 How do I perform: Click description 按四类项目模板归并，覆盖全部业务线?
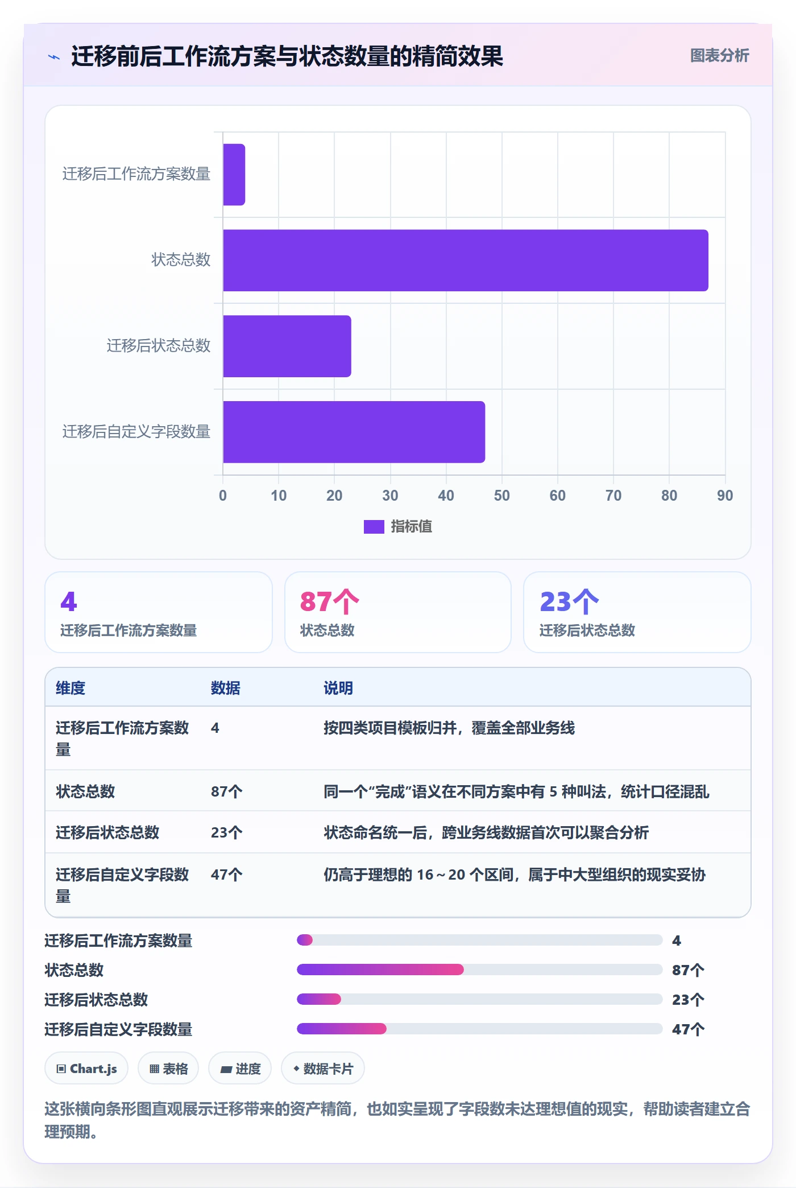(449, 728)
